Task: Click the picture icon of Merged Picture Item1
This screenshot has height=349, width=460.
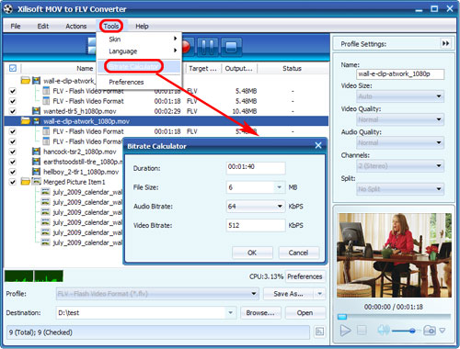Action: tap(36, 182)
